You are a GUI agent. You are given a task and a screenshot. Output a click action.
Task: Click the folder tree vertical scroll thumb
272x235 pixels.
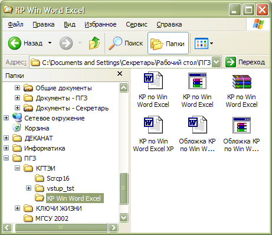point(123,188)
